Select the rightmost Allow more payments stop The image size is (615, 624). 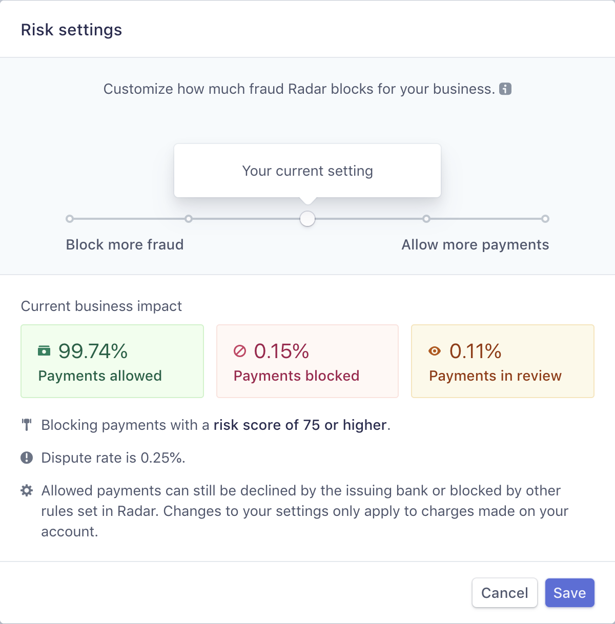tap(545, 219)
